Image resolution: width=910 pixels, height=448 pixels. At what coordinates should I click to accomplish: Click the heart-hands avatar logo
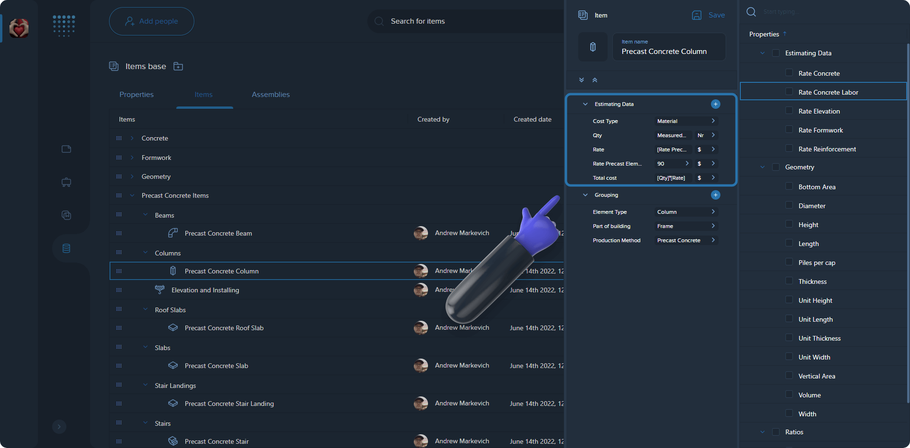tap(19, 28)
